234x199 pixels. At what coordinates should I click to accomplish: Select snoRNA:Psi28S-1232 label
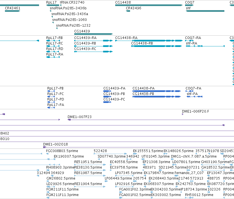[73, 26]
